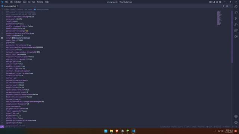The image size is (239, 134).
Task: Open File Explorer from the taskbar
Action: (x=111, y=131)
